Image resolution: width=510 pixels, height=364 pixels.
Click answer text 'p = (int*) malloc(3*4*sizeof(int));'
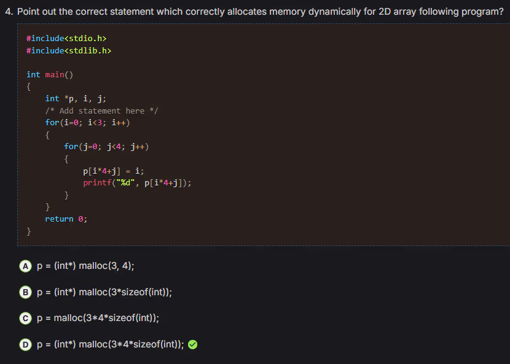point(110,344)
